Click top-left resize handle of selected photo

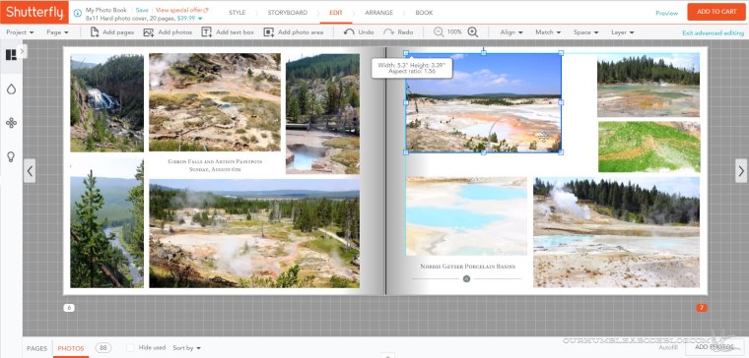406,53
